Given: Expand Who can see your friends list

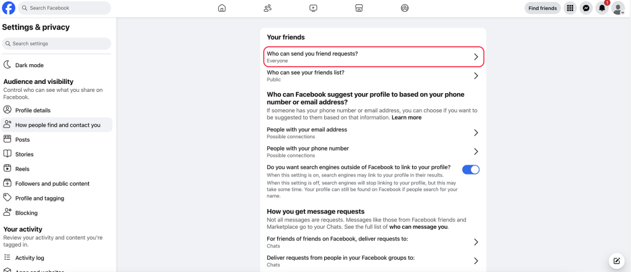Looking at the screenshot, I should pyautogui.click(x=373, y=76).
